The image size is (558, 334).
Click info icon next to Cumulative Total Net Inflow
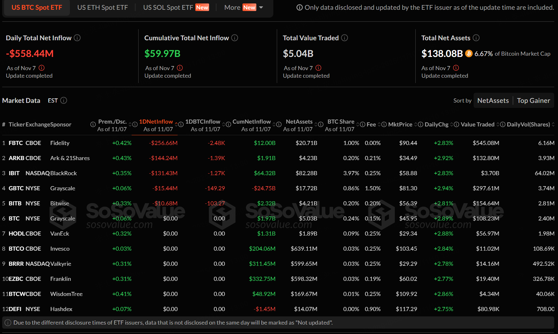pos(235,38)
